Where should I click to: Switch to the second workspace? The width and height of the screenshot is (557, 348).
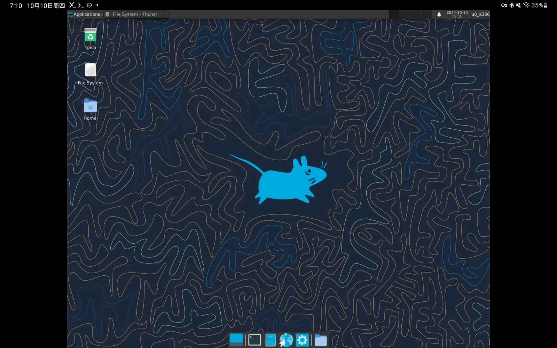tap(404, 14)
